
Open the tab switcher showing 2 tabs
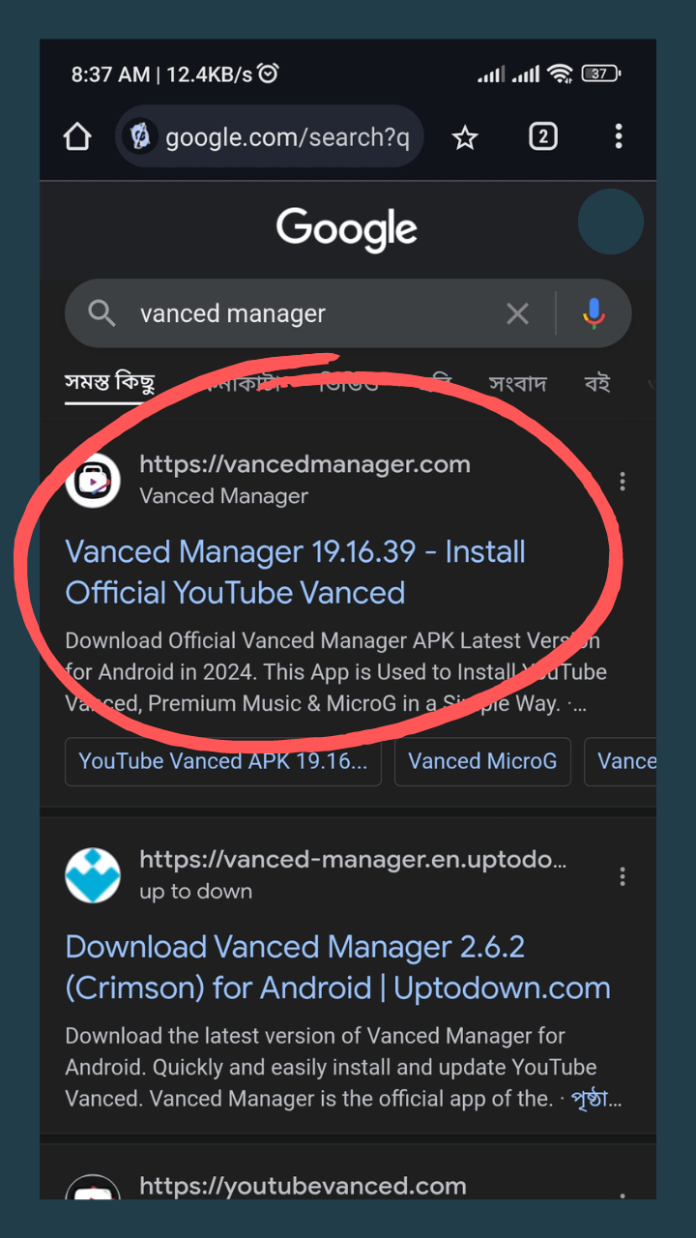point(542,136)
